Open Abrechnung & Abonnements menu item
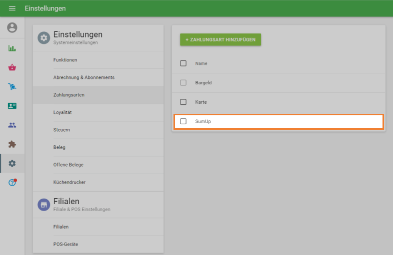Viewport: 393px width, 255px height. click(x=84, y=77)
